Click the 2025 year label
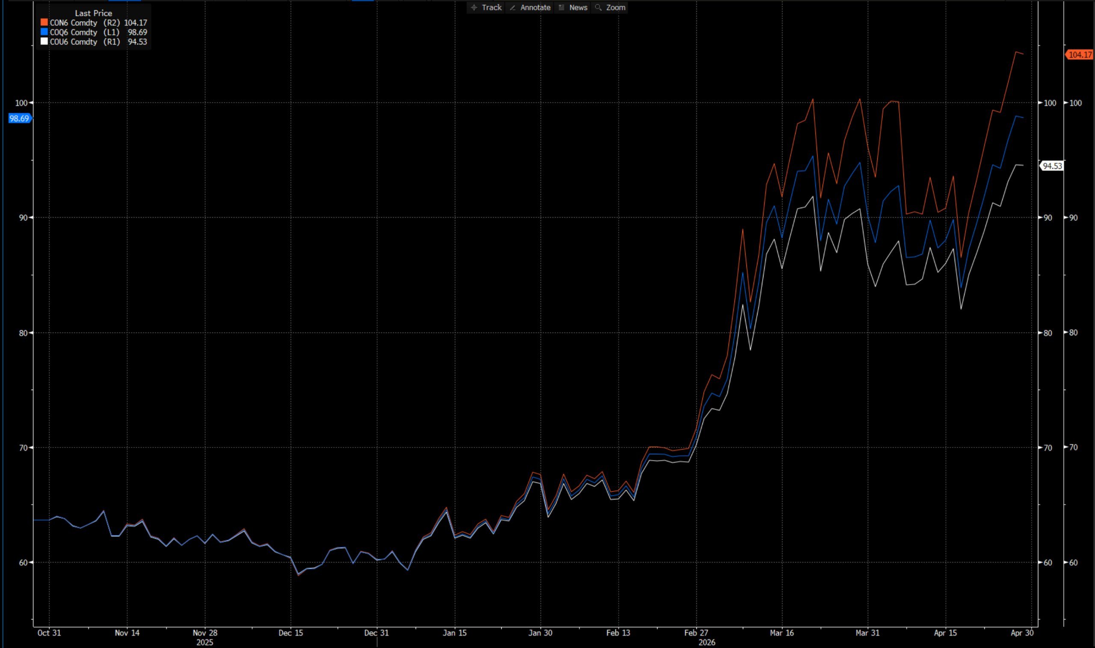This screenshot has height=648, width=1095. (x=204, y=642)
